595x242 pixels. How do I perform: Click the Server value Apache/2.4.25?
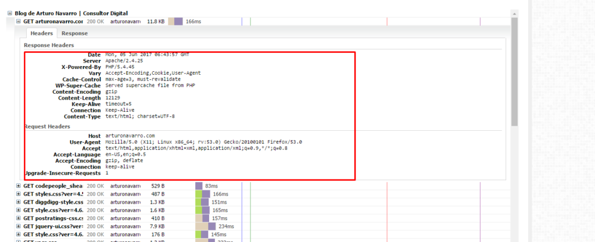pyautogui.click(x=124, y=60)
